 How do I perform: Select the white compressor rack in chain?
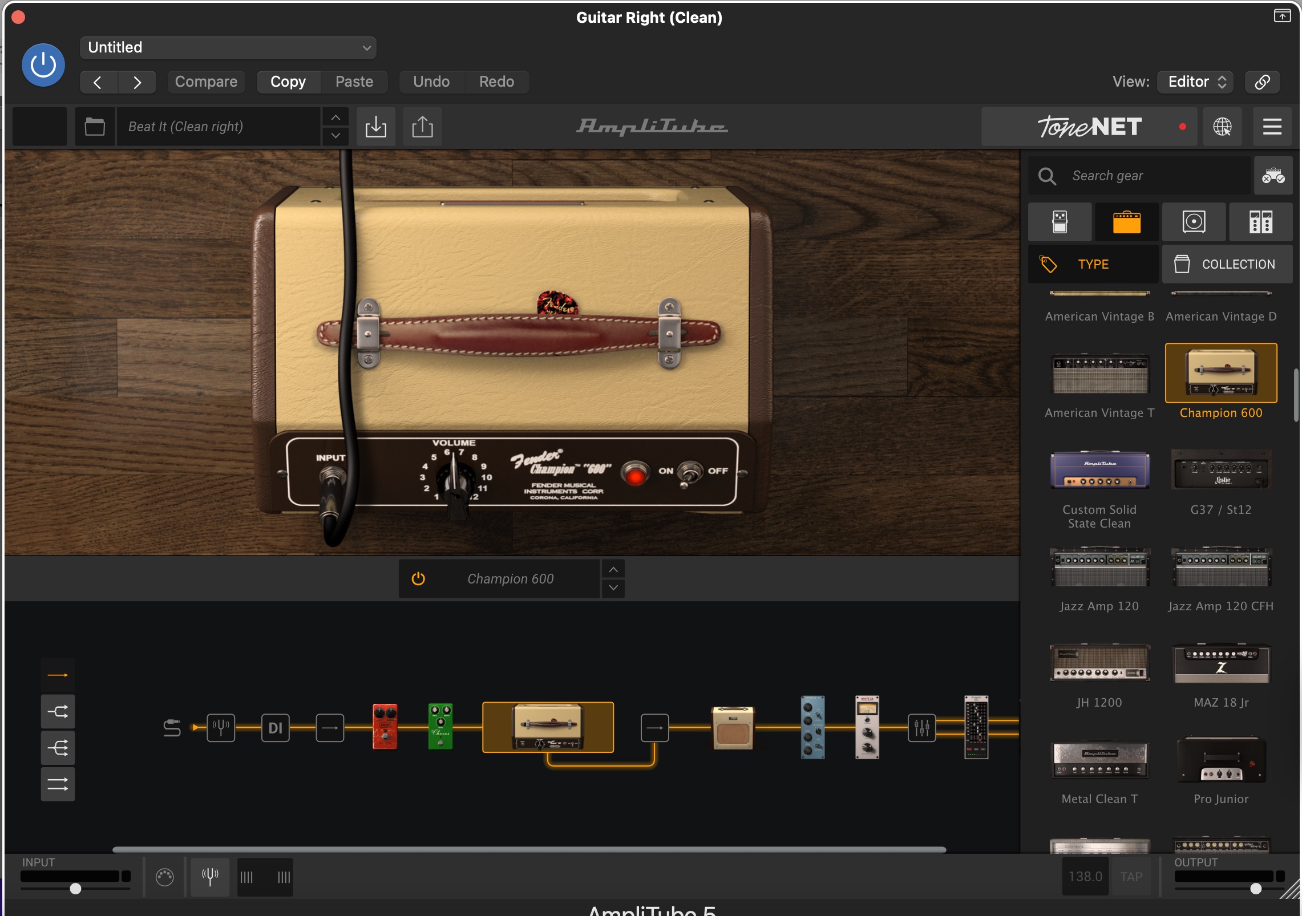867,727
